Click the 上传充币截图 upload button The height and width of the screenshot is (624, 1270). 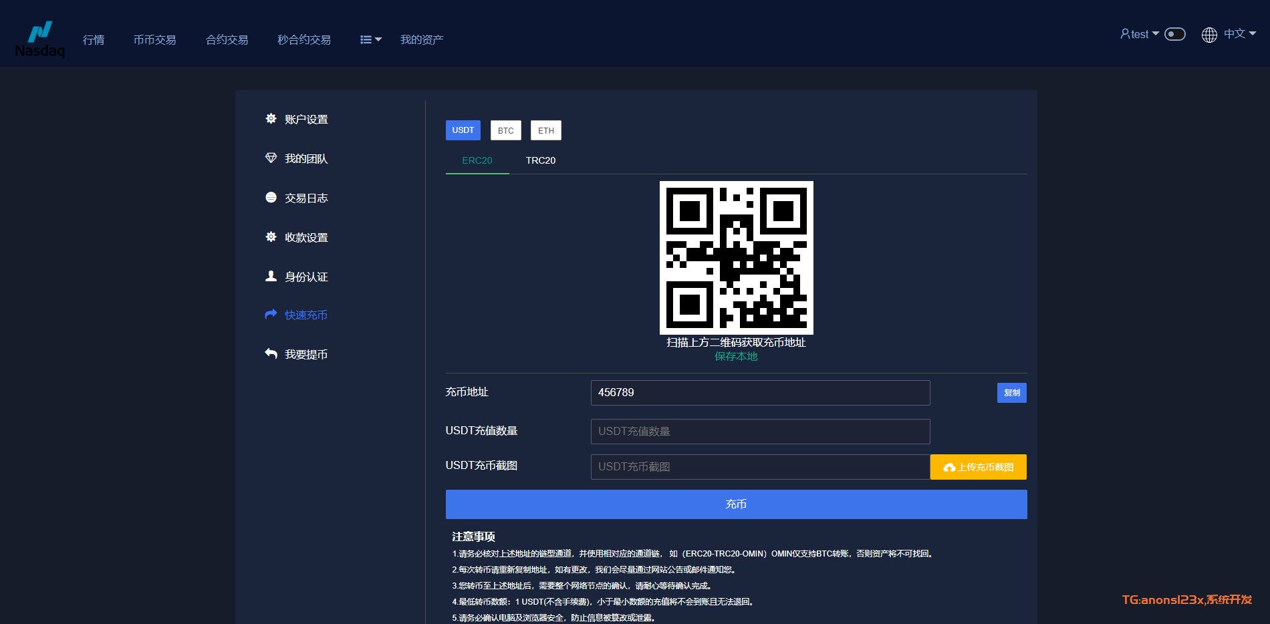979,467
